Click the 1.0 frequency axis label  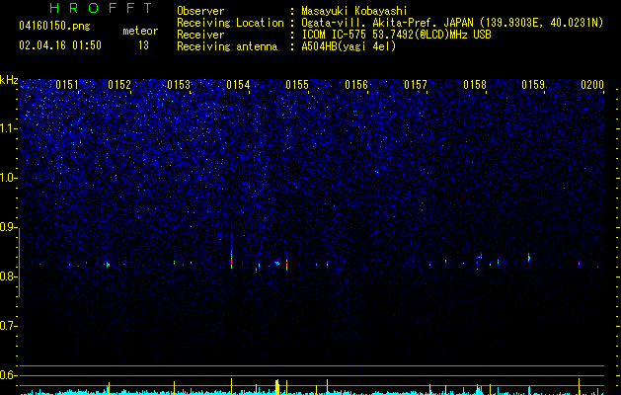tap(8, 178)
